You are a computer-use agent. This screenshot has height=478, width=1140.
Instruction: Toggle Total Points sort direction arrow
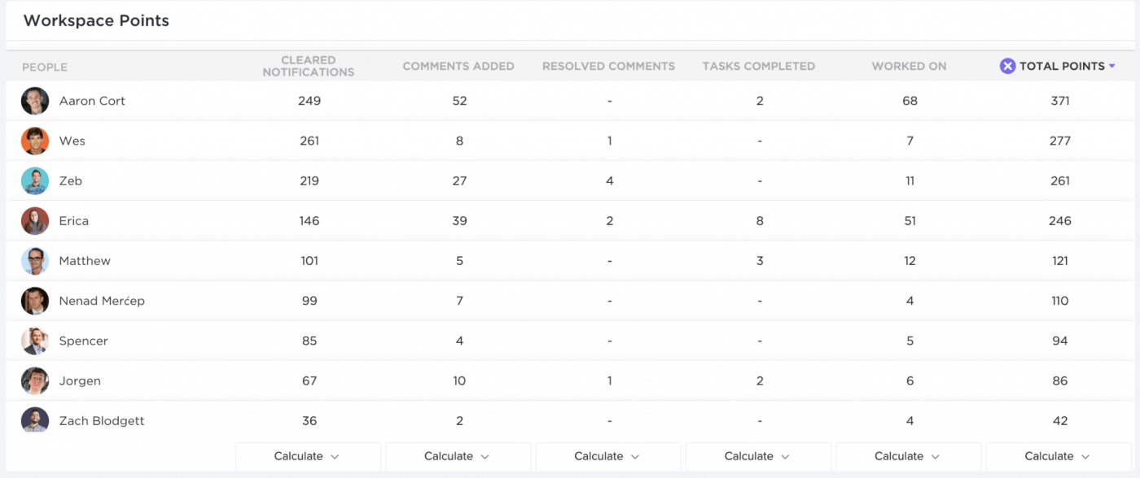tap(1112, 67)
